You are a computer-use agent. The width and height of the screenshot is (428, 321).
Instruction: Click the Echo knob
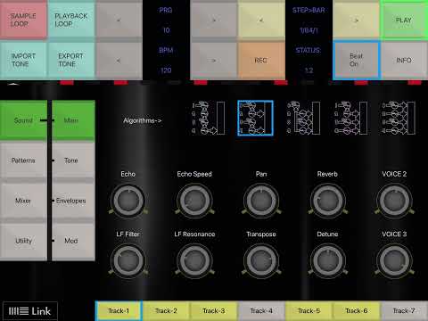[128, 201]
